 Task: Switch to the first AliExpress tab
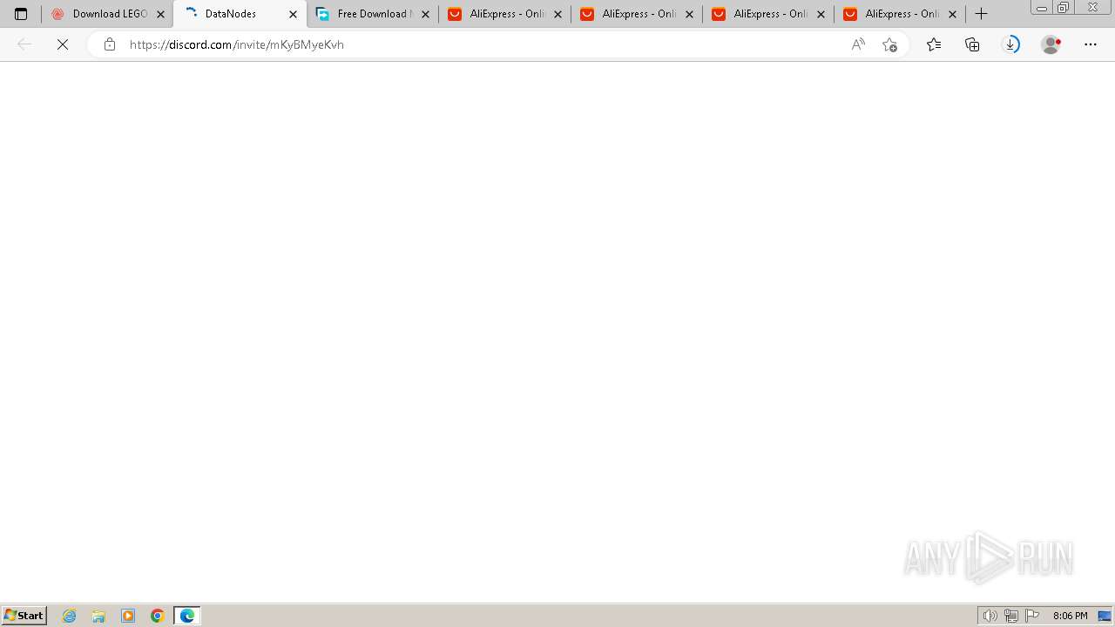pos(505,14)
